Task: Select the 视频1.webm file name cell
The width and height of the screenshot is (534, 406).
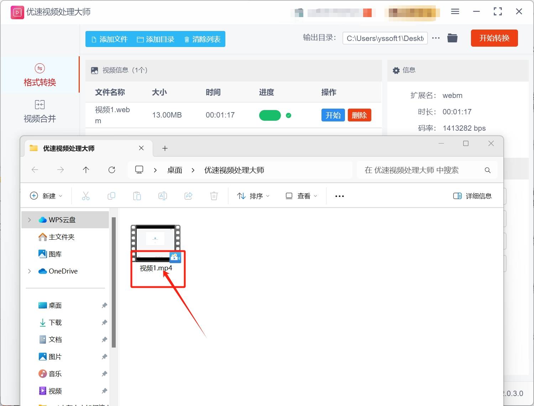Action: point(112,115)
